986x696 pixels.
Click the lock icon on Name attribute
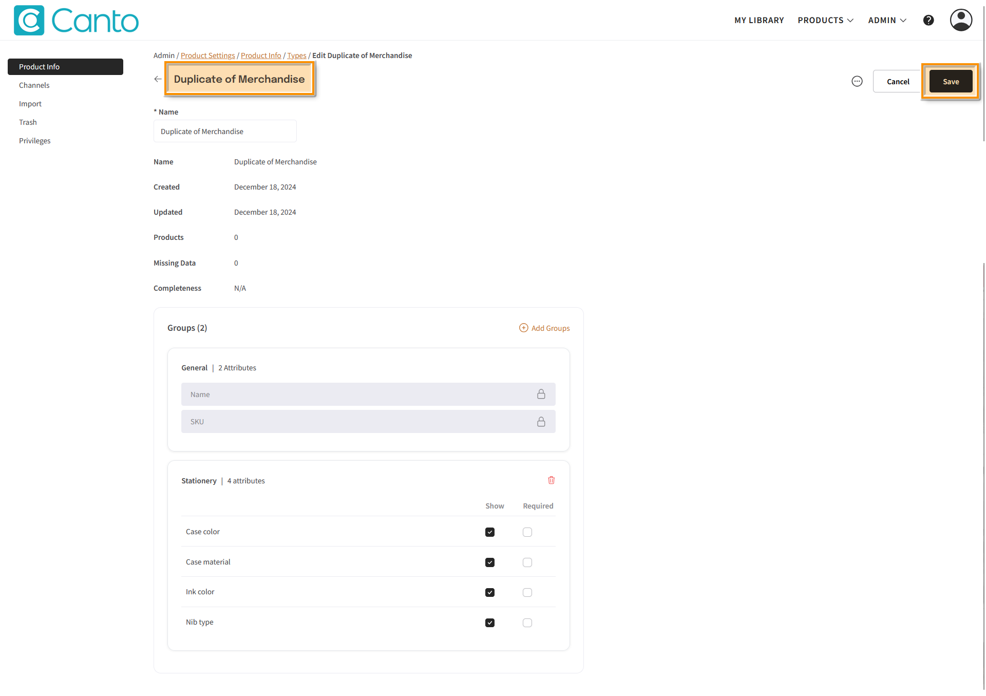pyautogui.click(x=541, y=394)
